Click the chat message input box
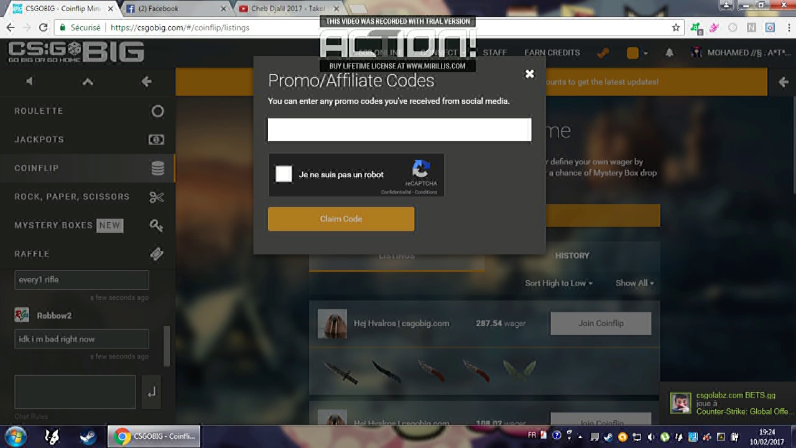796x448 pixels. coord(75,392)
